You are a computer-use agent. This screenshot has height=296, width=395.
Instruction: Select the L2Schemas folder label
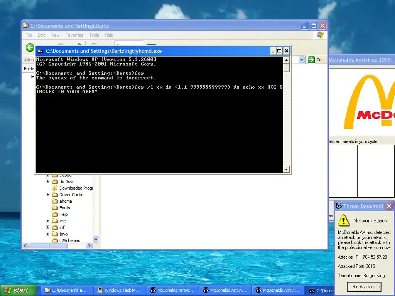[x=70, y=240]
